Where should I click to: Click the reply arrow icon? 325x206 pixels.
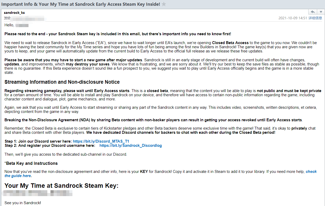tap(312, 12)
